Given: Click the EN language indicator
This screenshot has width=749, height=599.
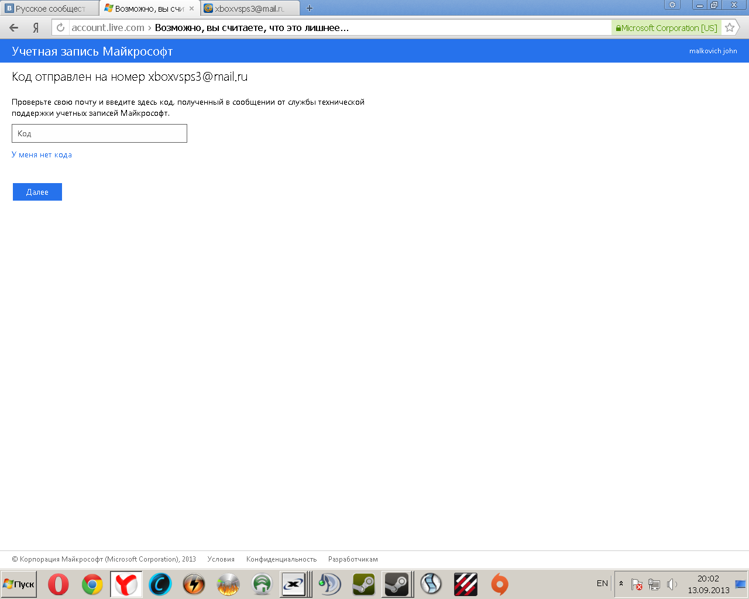Looking at the screenshot, I should 602,583.
